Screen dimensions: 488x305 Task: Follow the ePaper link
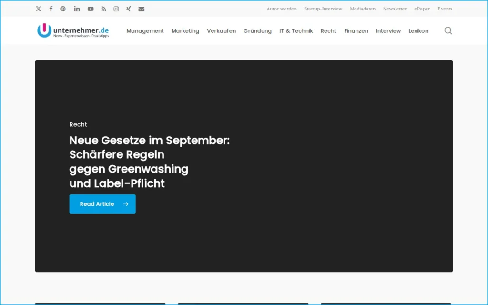[x=422, y=9]
